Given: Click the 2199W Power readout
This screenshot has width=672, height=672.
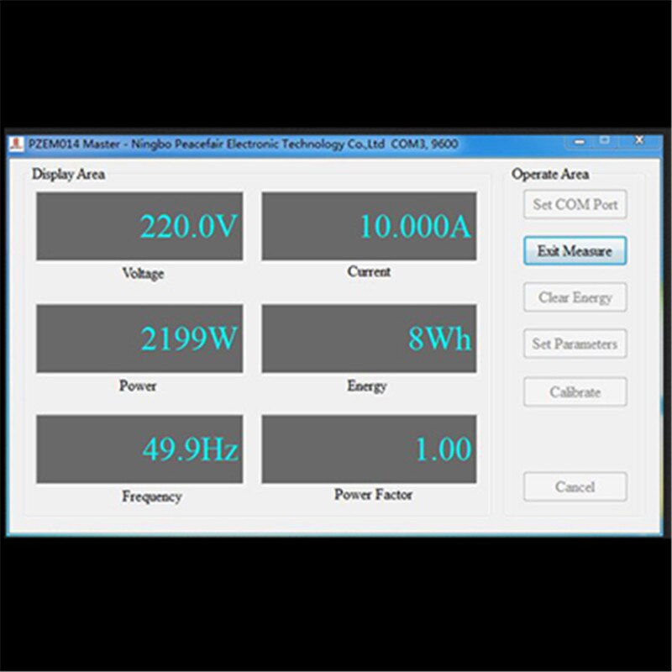Looking at the screenshot, I should pos(139,338).
